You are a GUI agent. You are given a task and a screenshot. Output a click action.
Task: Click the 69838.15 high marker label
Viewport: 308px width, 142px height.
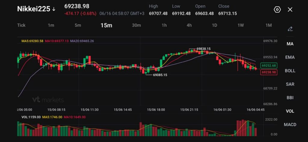pos(204,49)
